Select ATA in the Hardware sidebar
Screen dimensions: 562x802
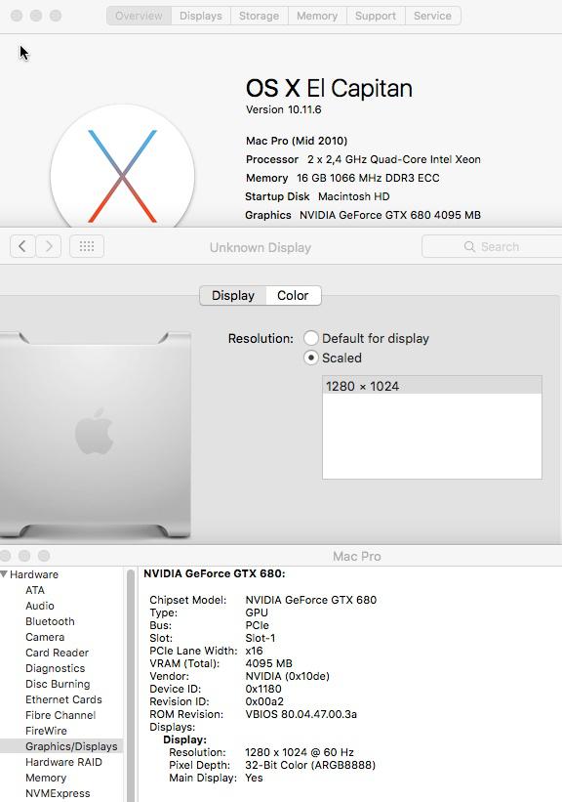pos(35,590)
